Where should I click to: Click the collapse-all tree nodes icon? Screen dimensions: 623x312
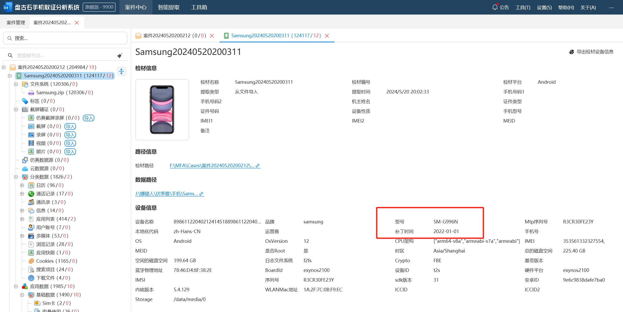tap(121, 71)
